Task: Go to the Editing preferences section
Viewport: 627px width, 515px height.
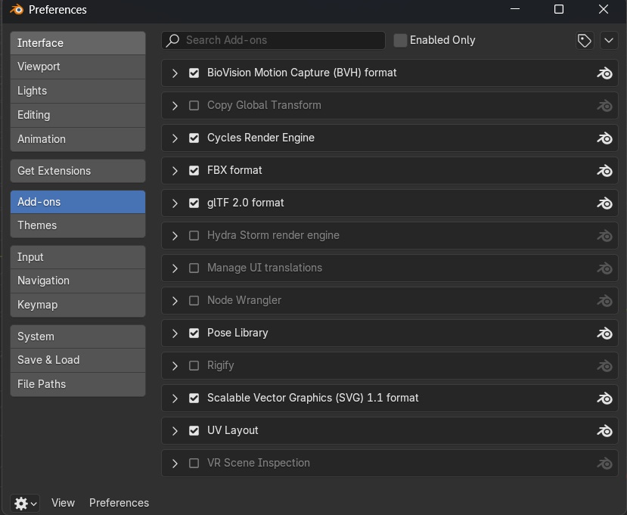Action: pos(78,115)
